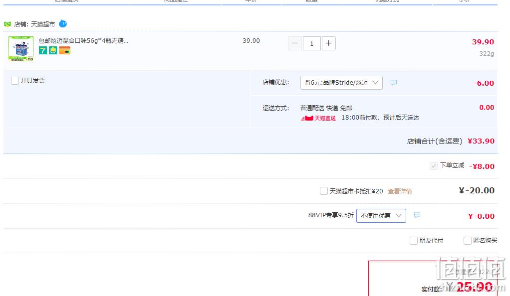
Task: Click the ¥-20.00 card deduction amount
Action: point(477,190)
